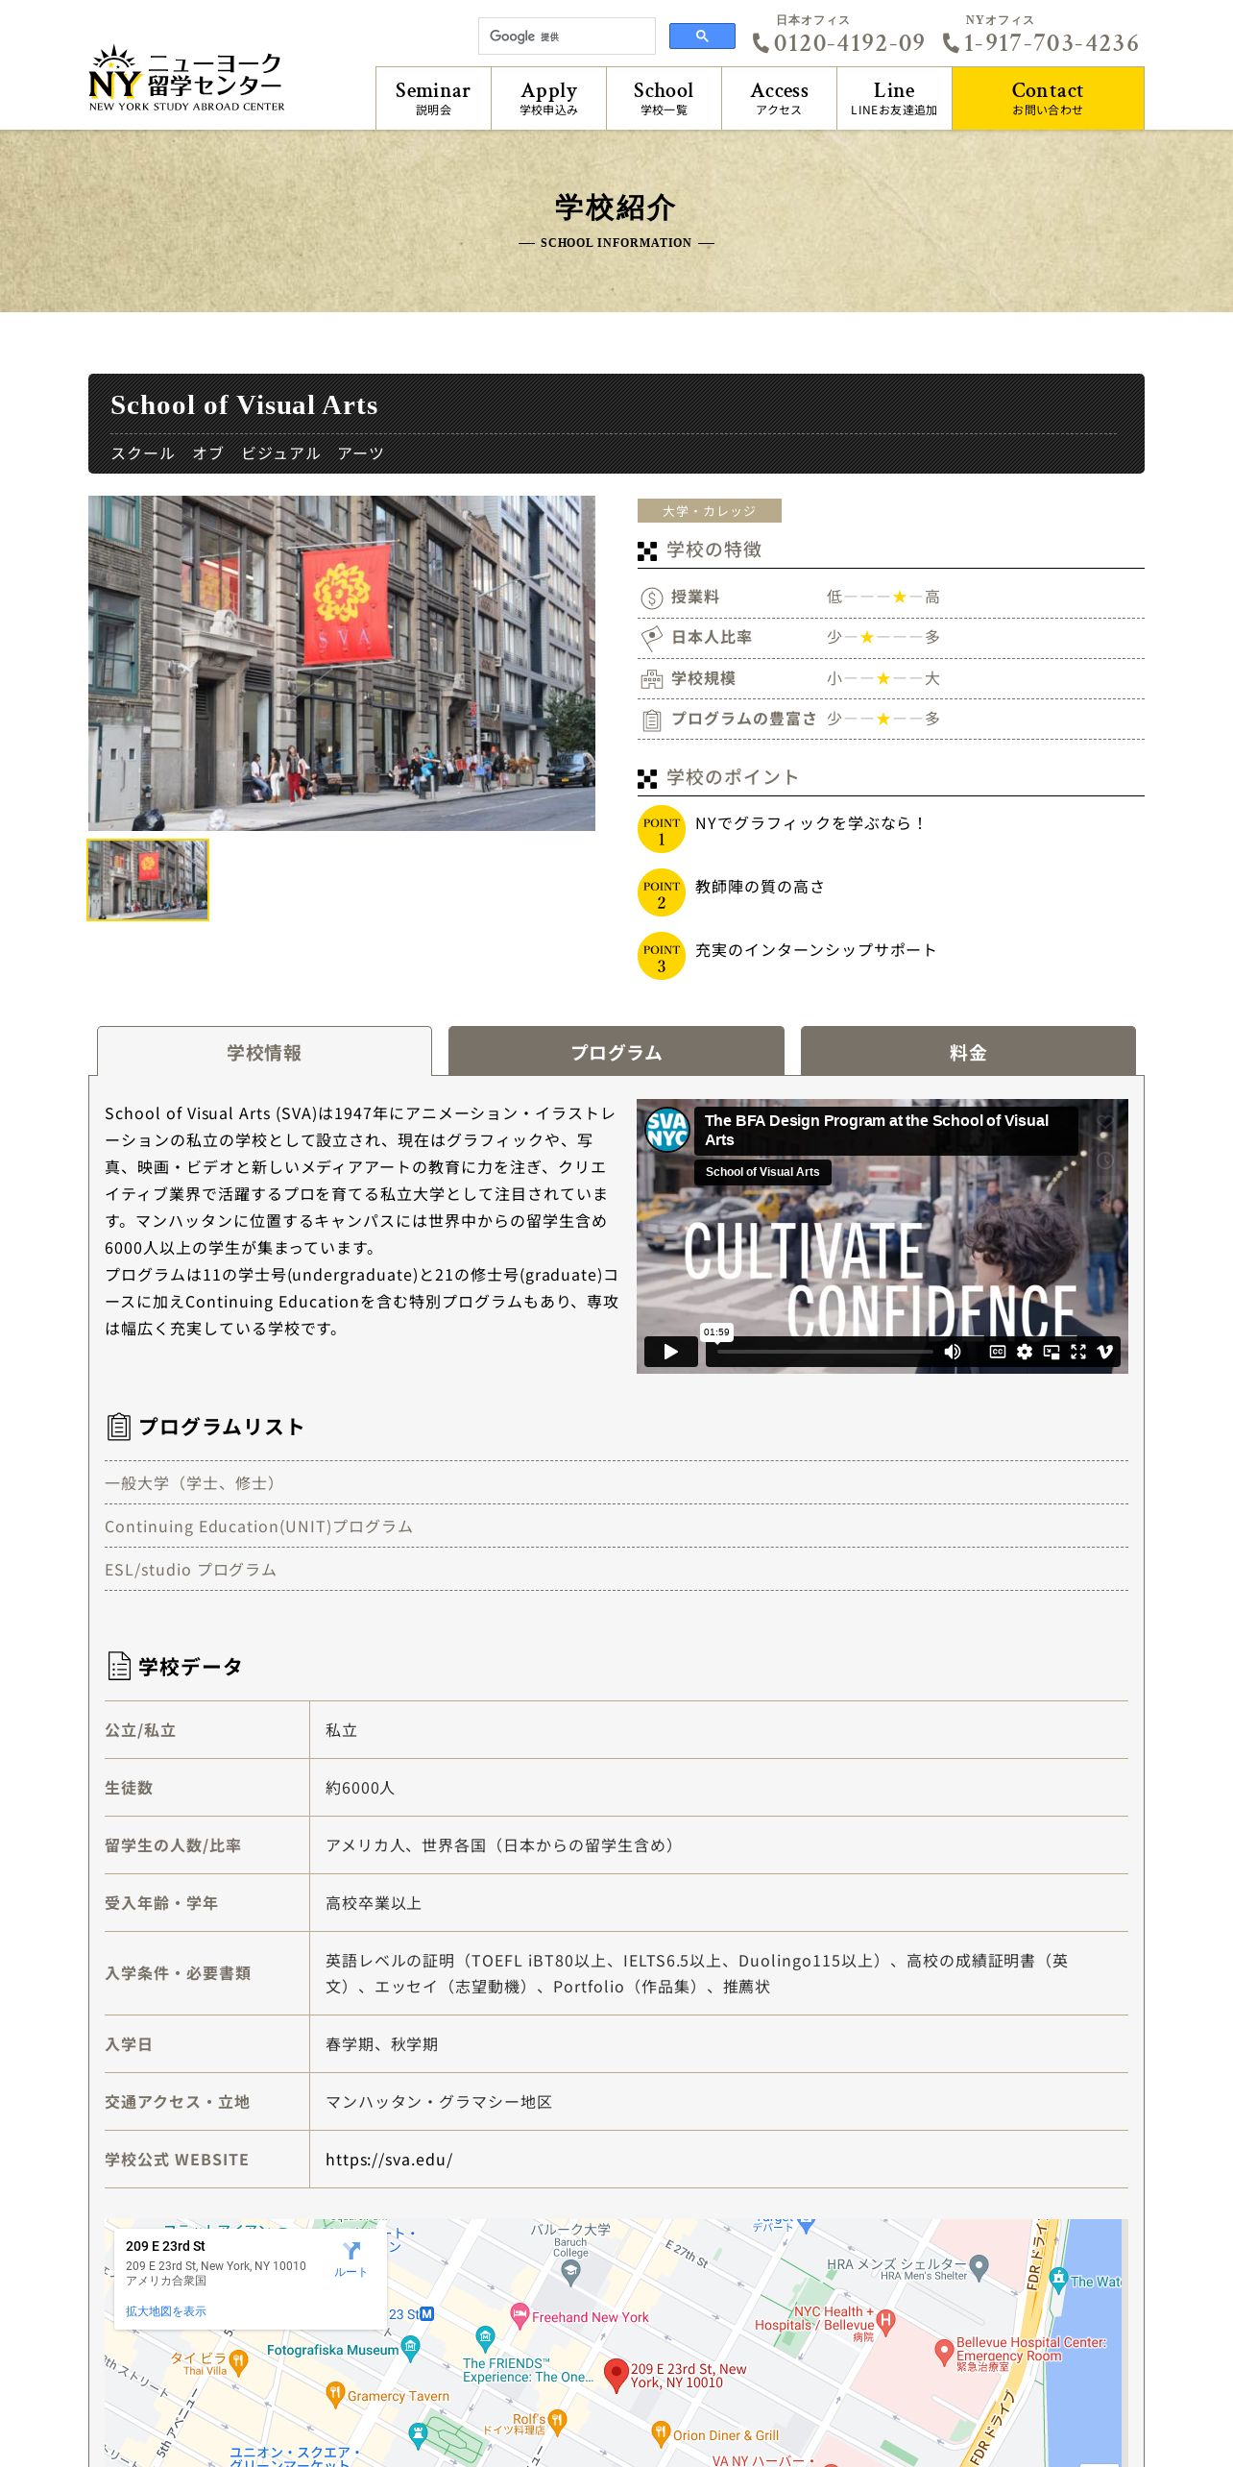The width and height of the screenshot is (1233, 2467).
Task: Switch to the 学校情報 tab
Action: pyautogui.click(x=264, y=1052)
